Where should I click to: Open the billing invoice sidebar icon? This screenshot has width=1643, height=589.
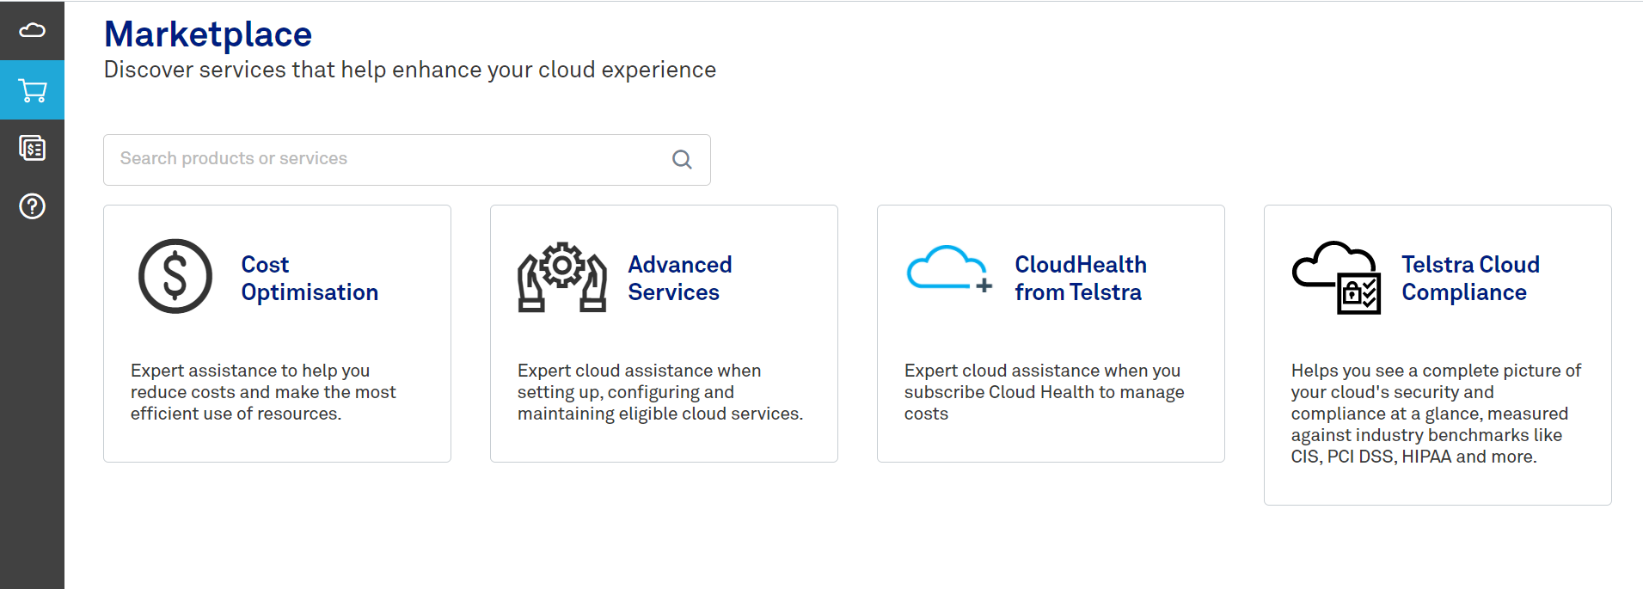pos(32,149)
